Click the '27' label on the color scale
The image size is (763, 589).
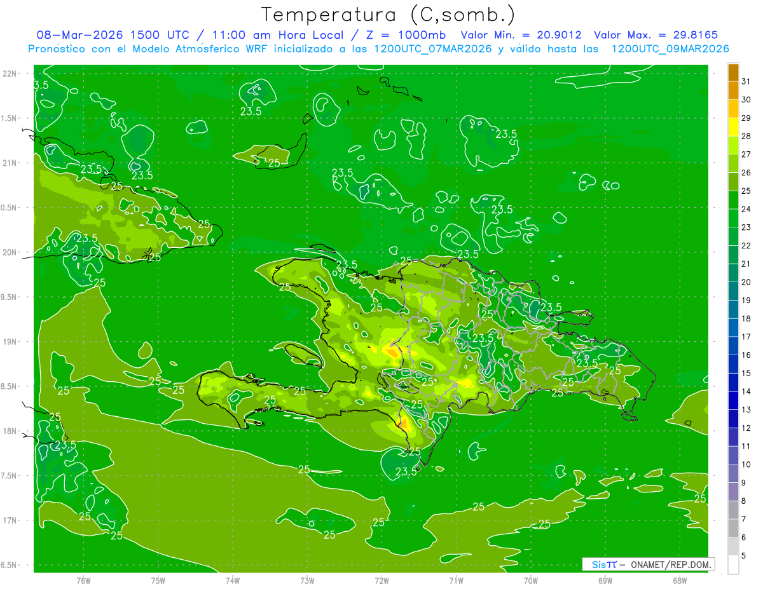(746, 154)
